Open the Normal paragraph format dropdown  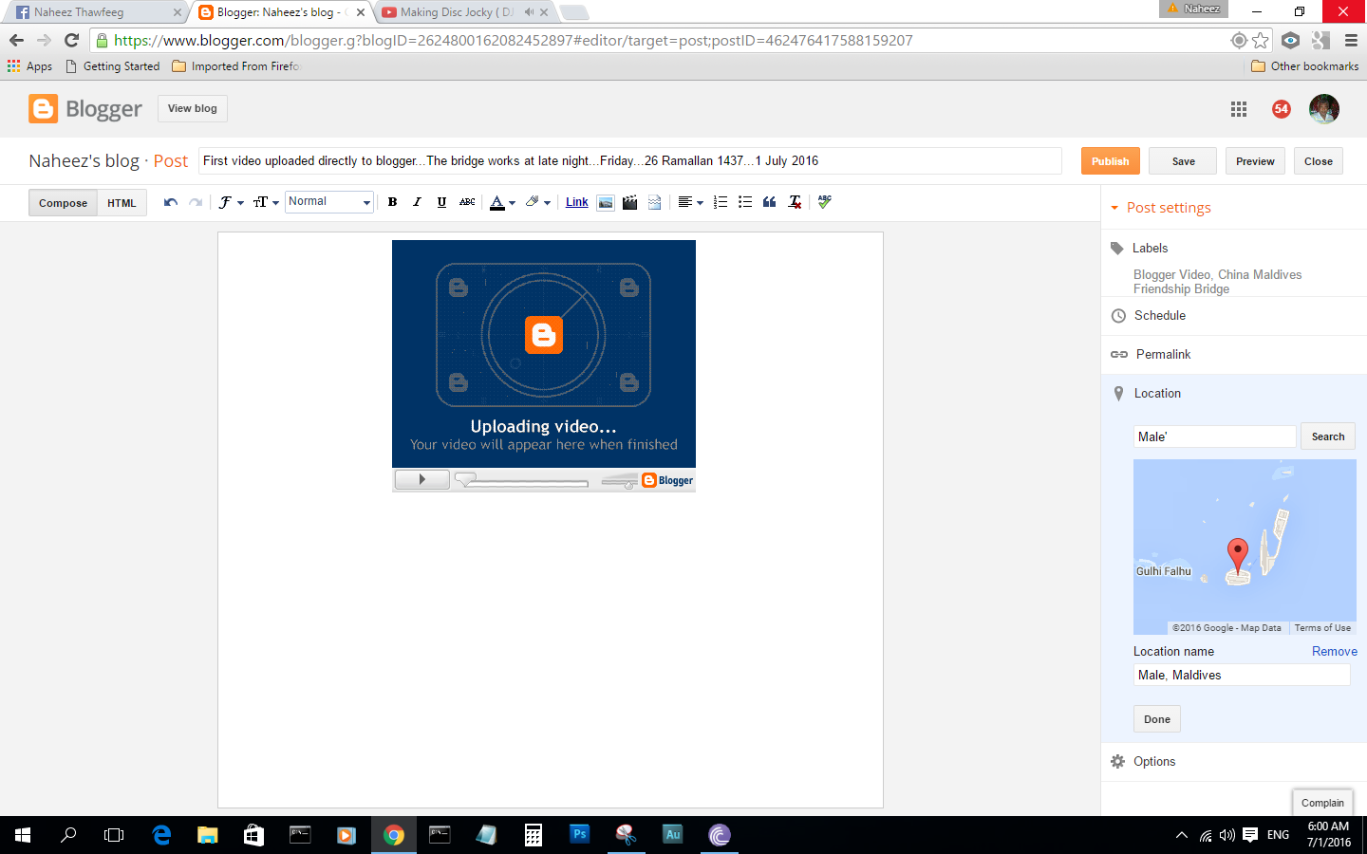328,201
